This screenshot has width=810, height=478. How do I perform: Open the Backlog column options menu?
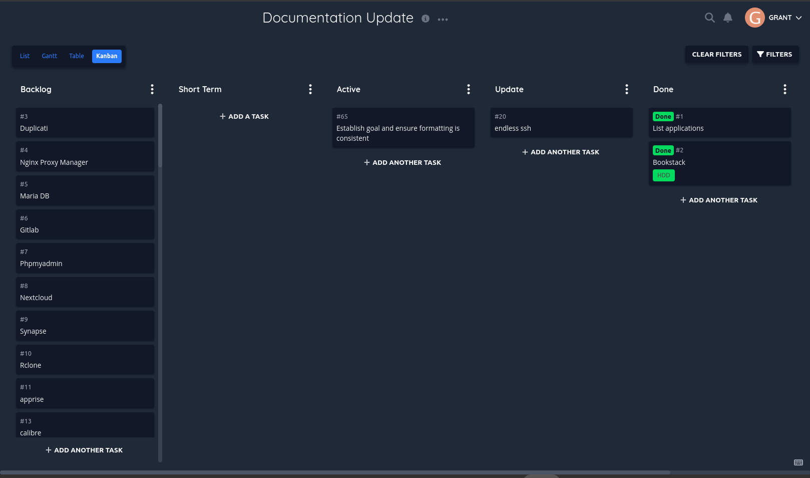pyautogui.click(x=152, y=89)
